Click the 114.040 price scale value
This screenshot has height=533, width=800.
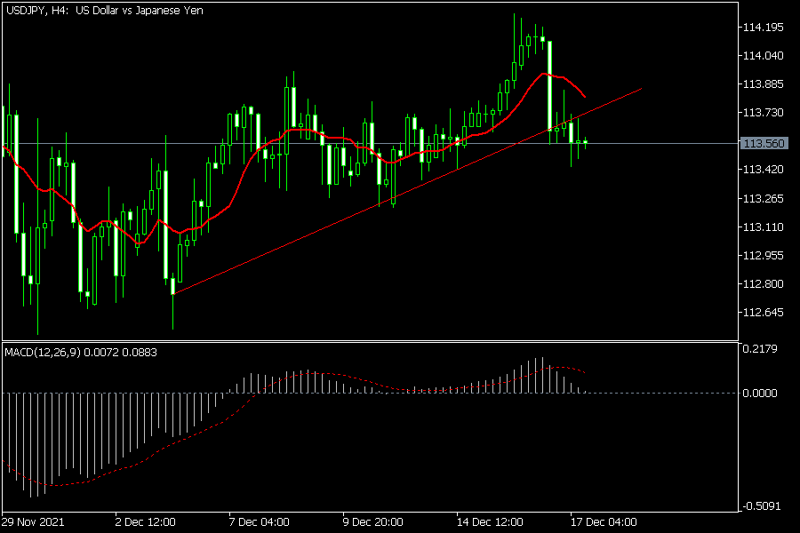tap(764, 56)
